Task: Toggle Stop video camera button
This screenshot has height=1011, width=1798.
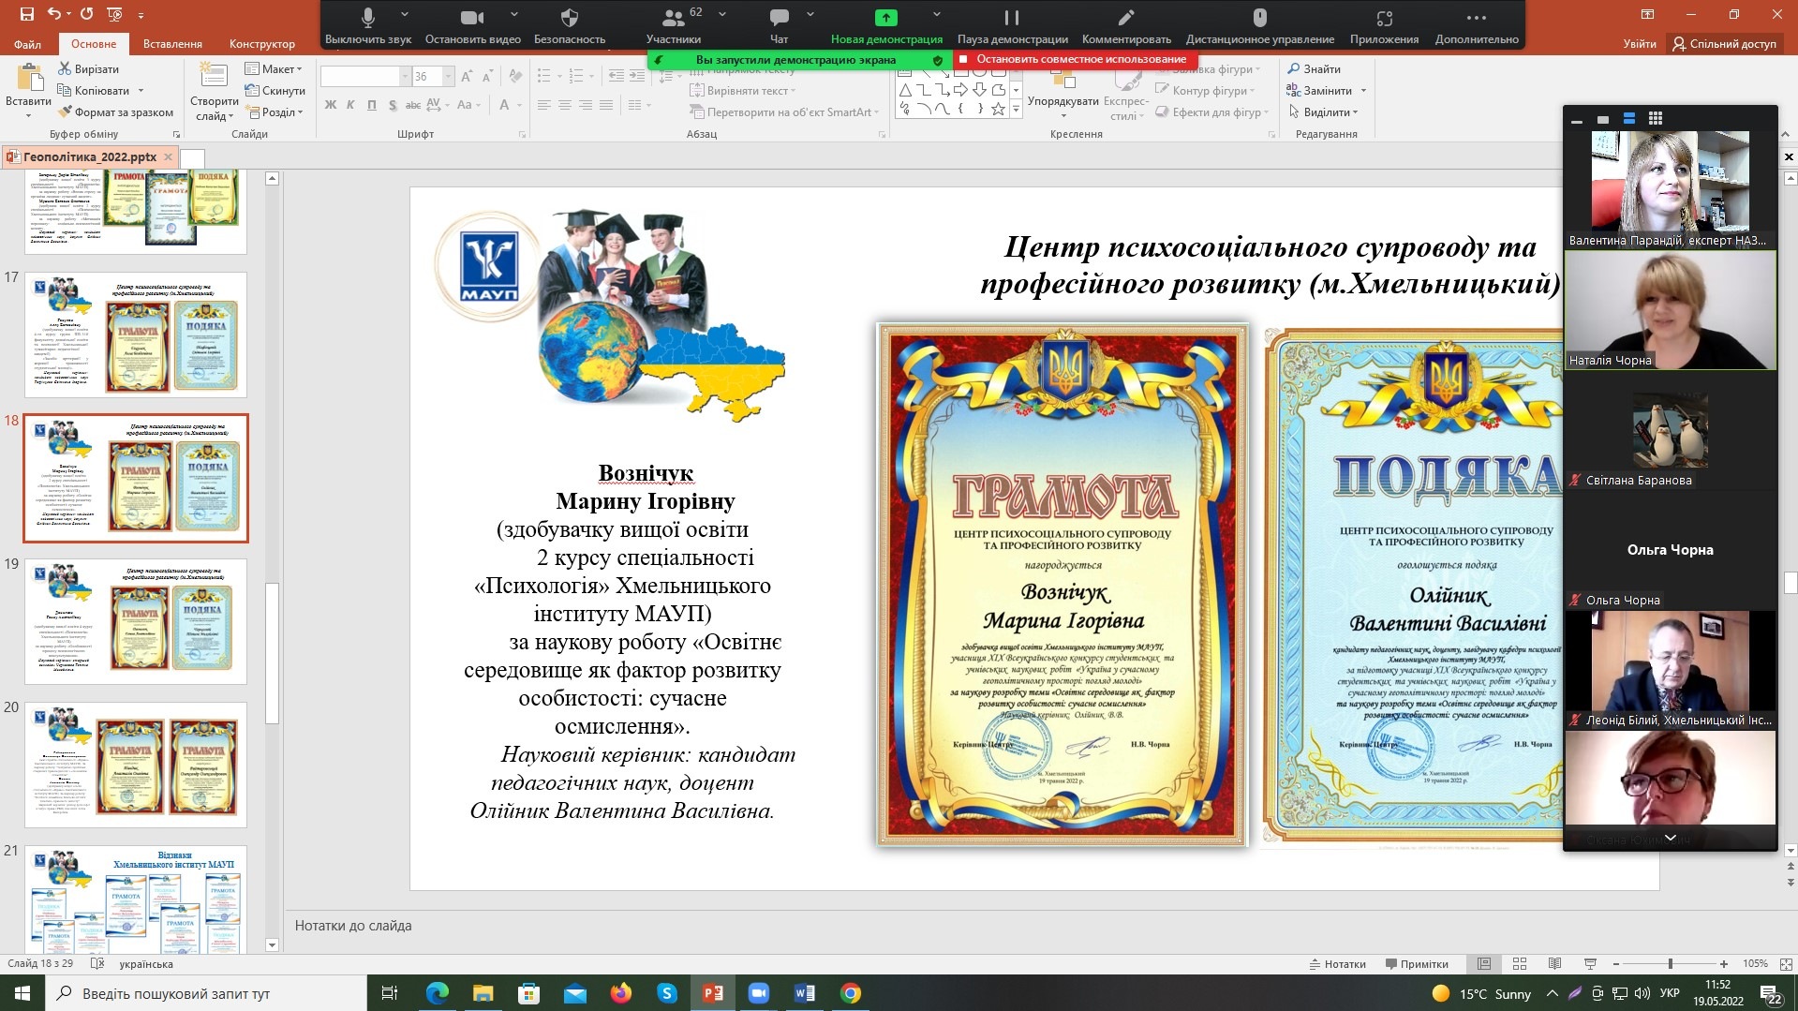Action: [x=472, y=18]
